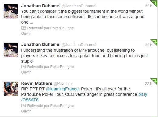Open Kevin Mathers profile avatar

11,89
